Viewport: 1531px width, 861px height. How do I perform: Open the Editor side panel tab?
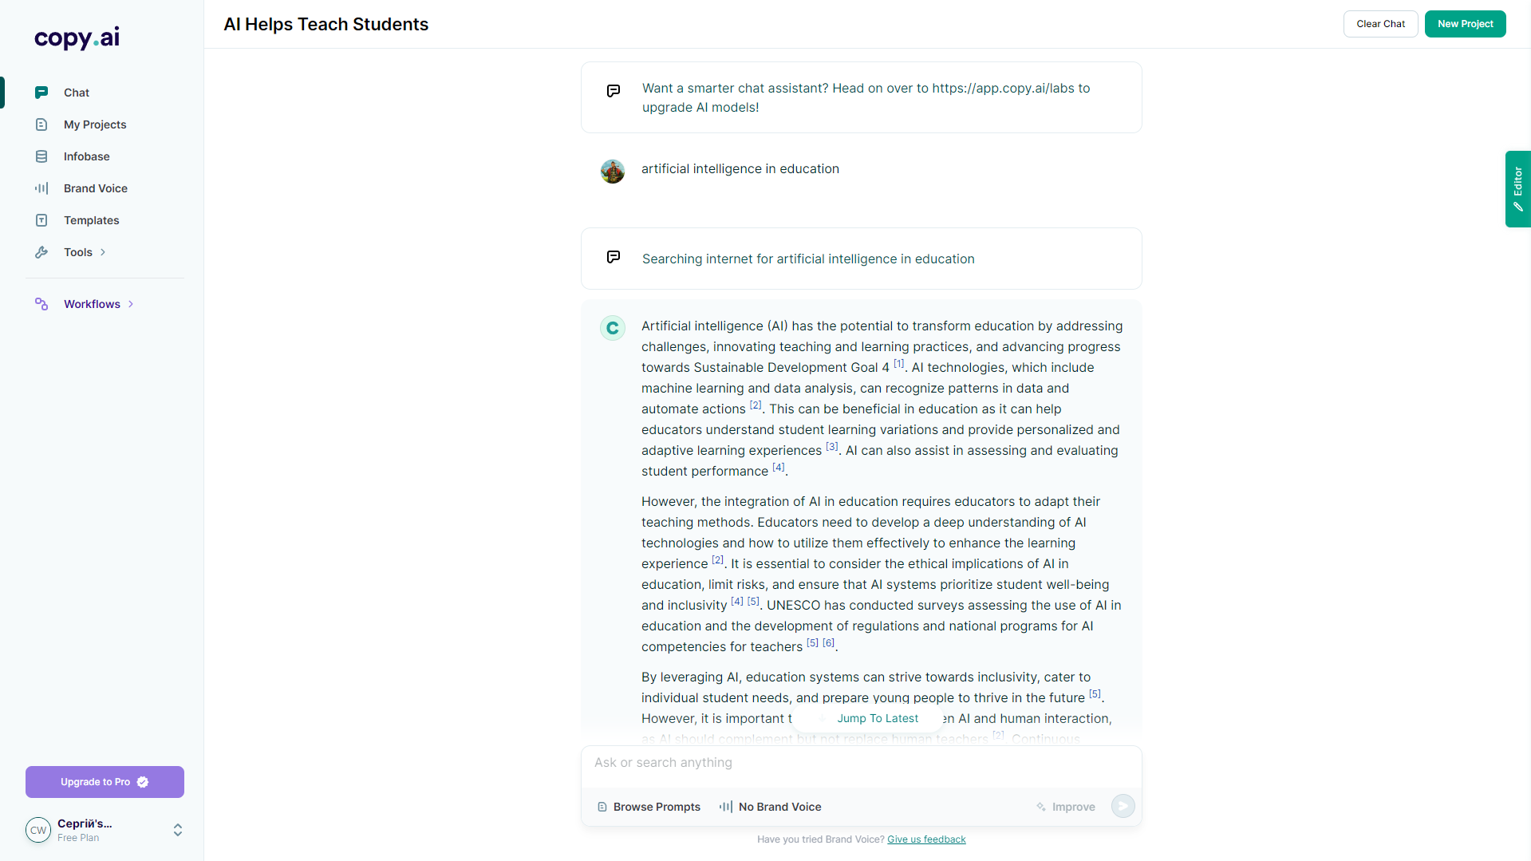[x=1517, y=189]
